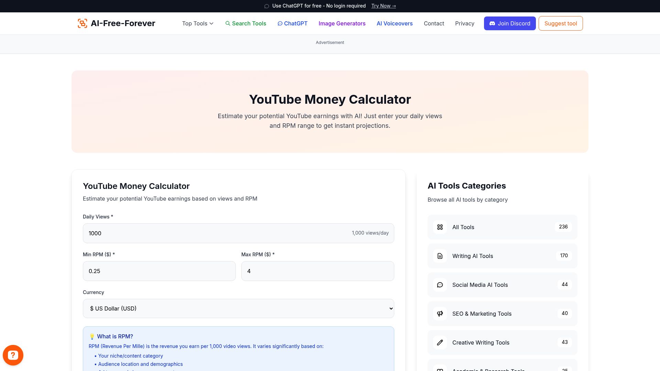Click the ChatGPT speech bubble icon
Image resolution: width=660 pixels, height=371 pixels.
click(280, 23)
